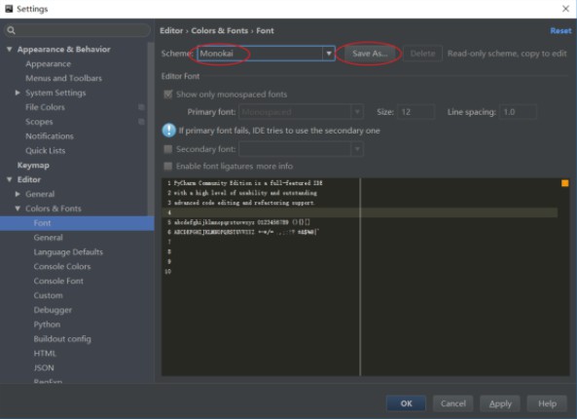Click the Reset link

560,30
